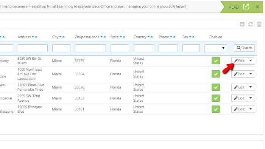Sort City column descending arrow
Image resolution: width=265 pixels, height=149 pixels.
(x=60, y=37)
